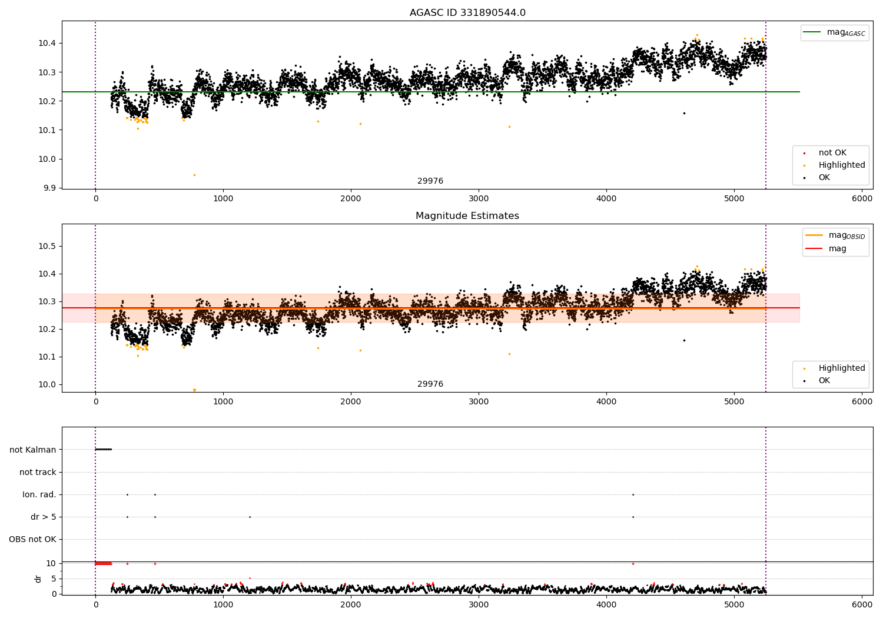Click the "OBS not OK" row label
The height and width of the screenshot is (618, 883).
(32, 539)
